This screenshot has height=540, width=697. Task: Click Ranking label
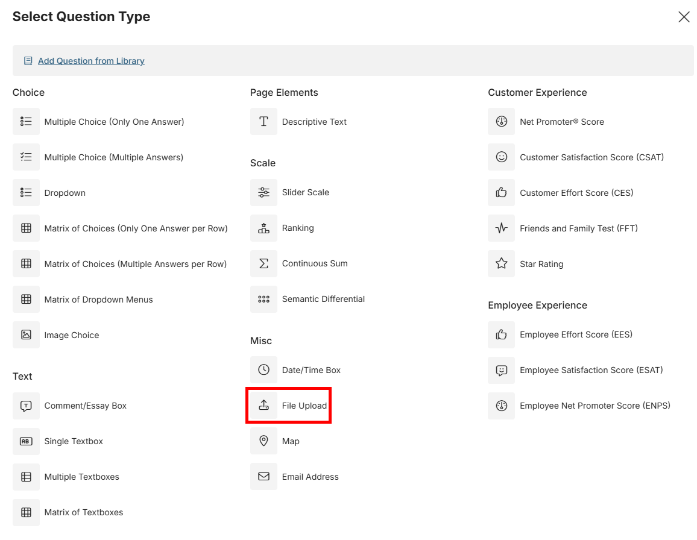[x=298, y=228]
